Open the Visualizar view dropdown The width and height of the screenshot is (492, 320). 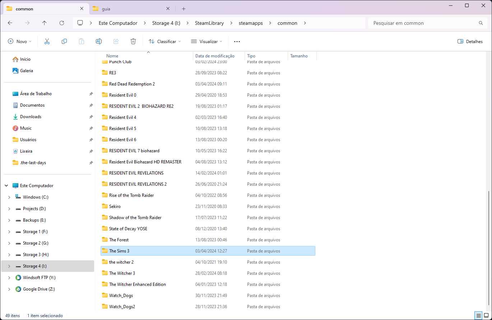tap(206, 41)
